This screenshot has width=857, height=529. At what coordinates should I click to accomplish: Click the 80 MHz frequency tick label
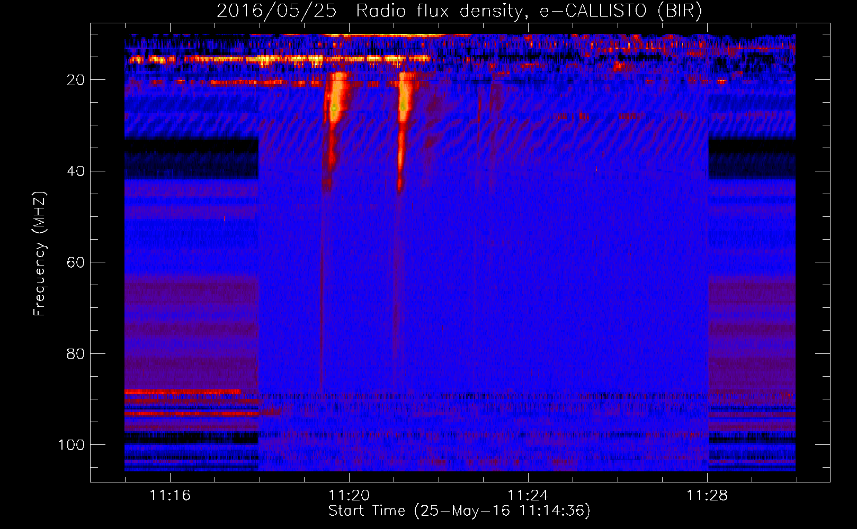coord(76,353)
